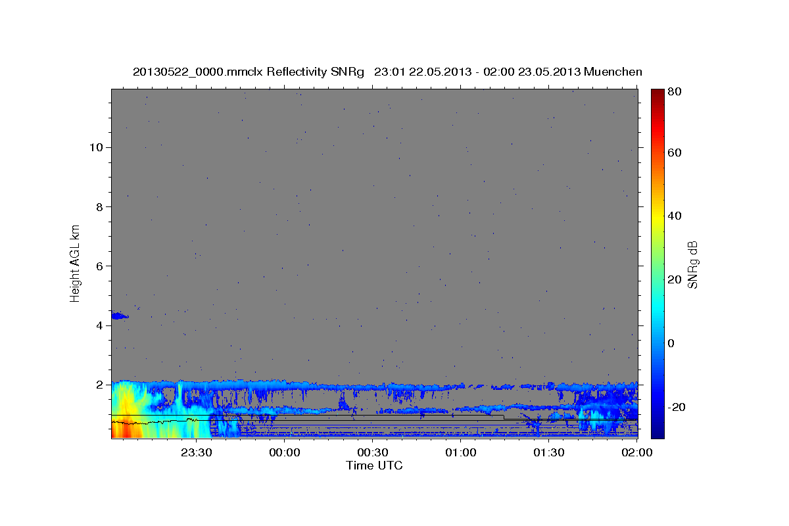Select the 02:00 time tick label
This screenshot has width=789, height=526.
click(x=637, y=452)
